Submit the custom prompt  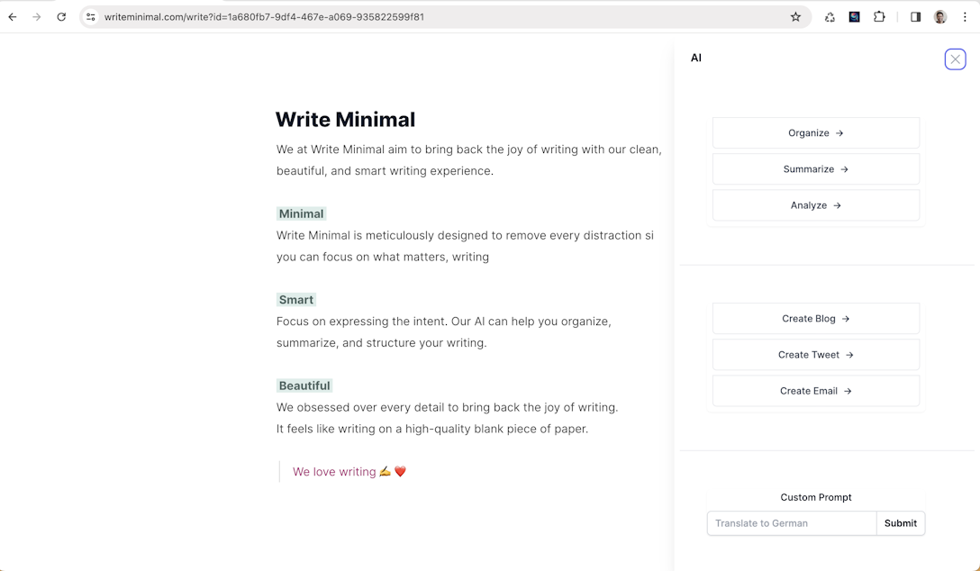tap(900, 523)
